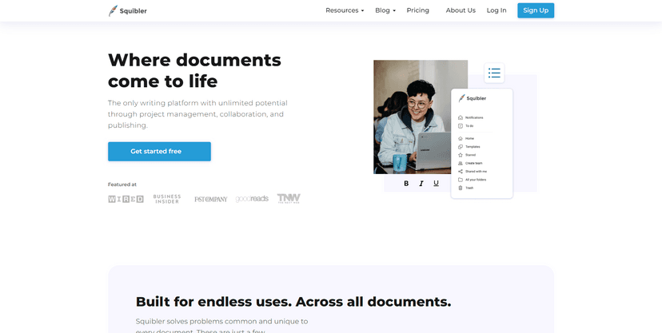The height and width of the screenshot is (333, 662).
Task: Open the About Us page
Action: [x=461, y=10]
